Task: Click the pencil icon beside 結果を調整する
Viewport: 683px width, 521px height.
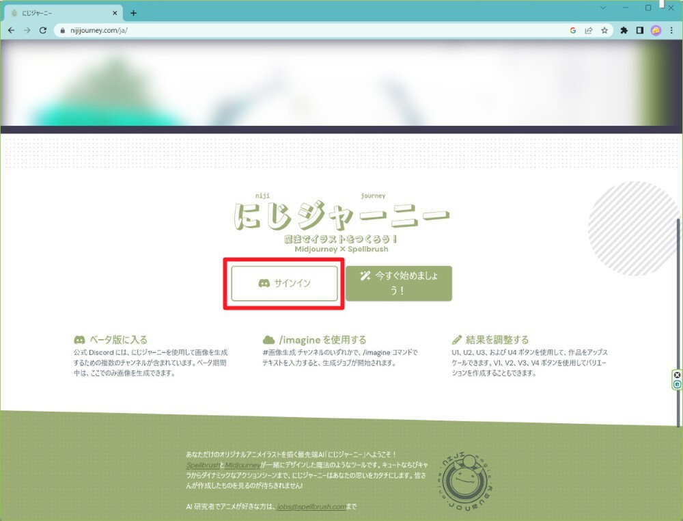Action: [457, 340]
